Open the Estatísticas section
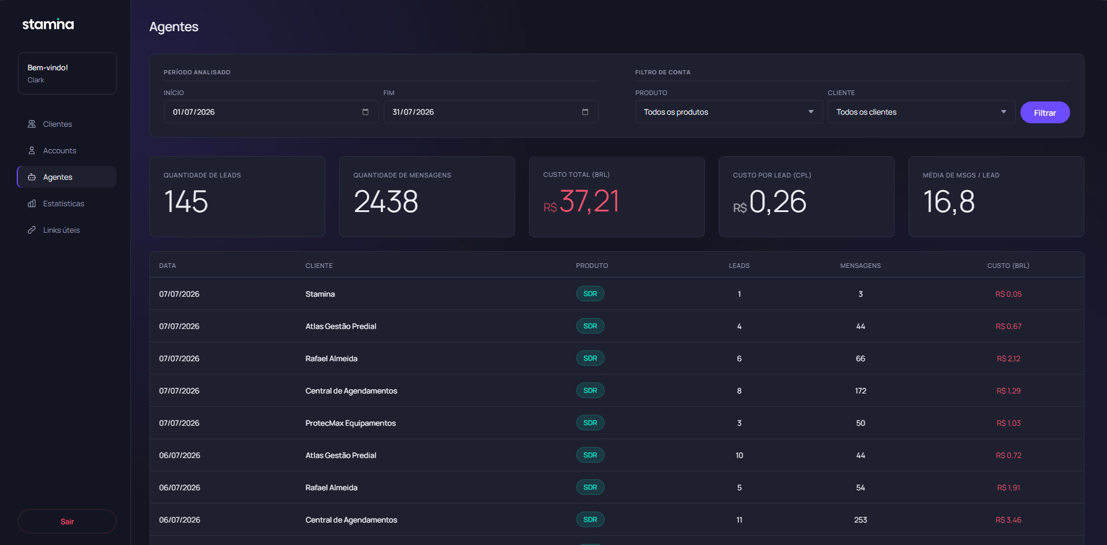The image size is (1107, 545). (67, 203)
